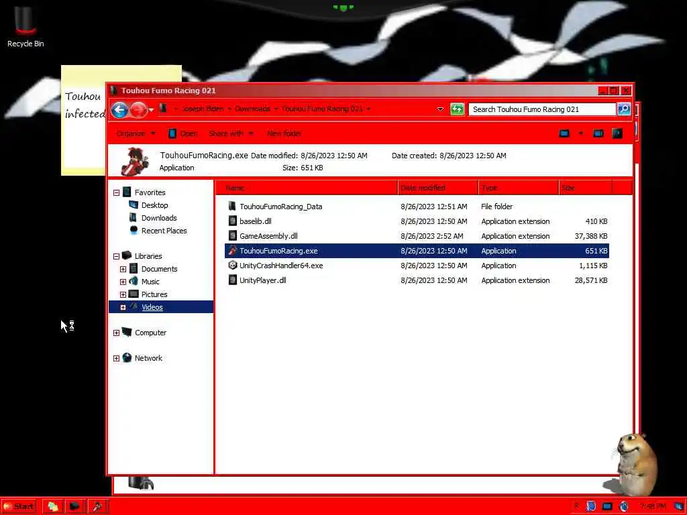Select the TouhouFumoRacing.exe file icon

click(233, 251)
